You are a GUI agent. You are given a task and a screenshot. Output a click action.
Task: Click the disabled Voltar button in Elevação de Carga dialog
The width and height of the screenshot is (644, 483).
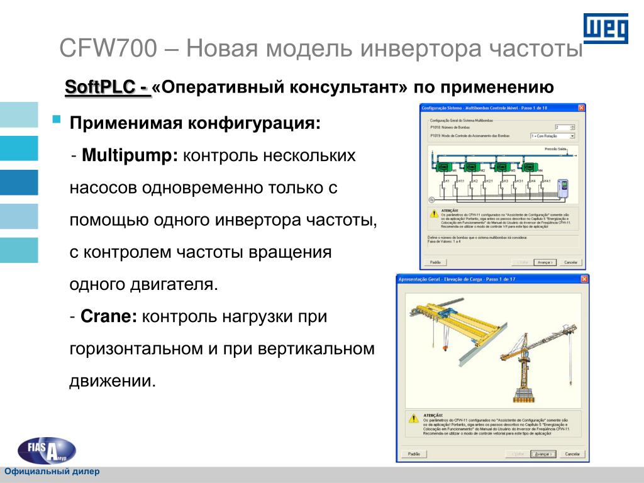pyautogui.click(x=518, y=454)
